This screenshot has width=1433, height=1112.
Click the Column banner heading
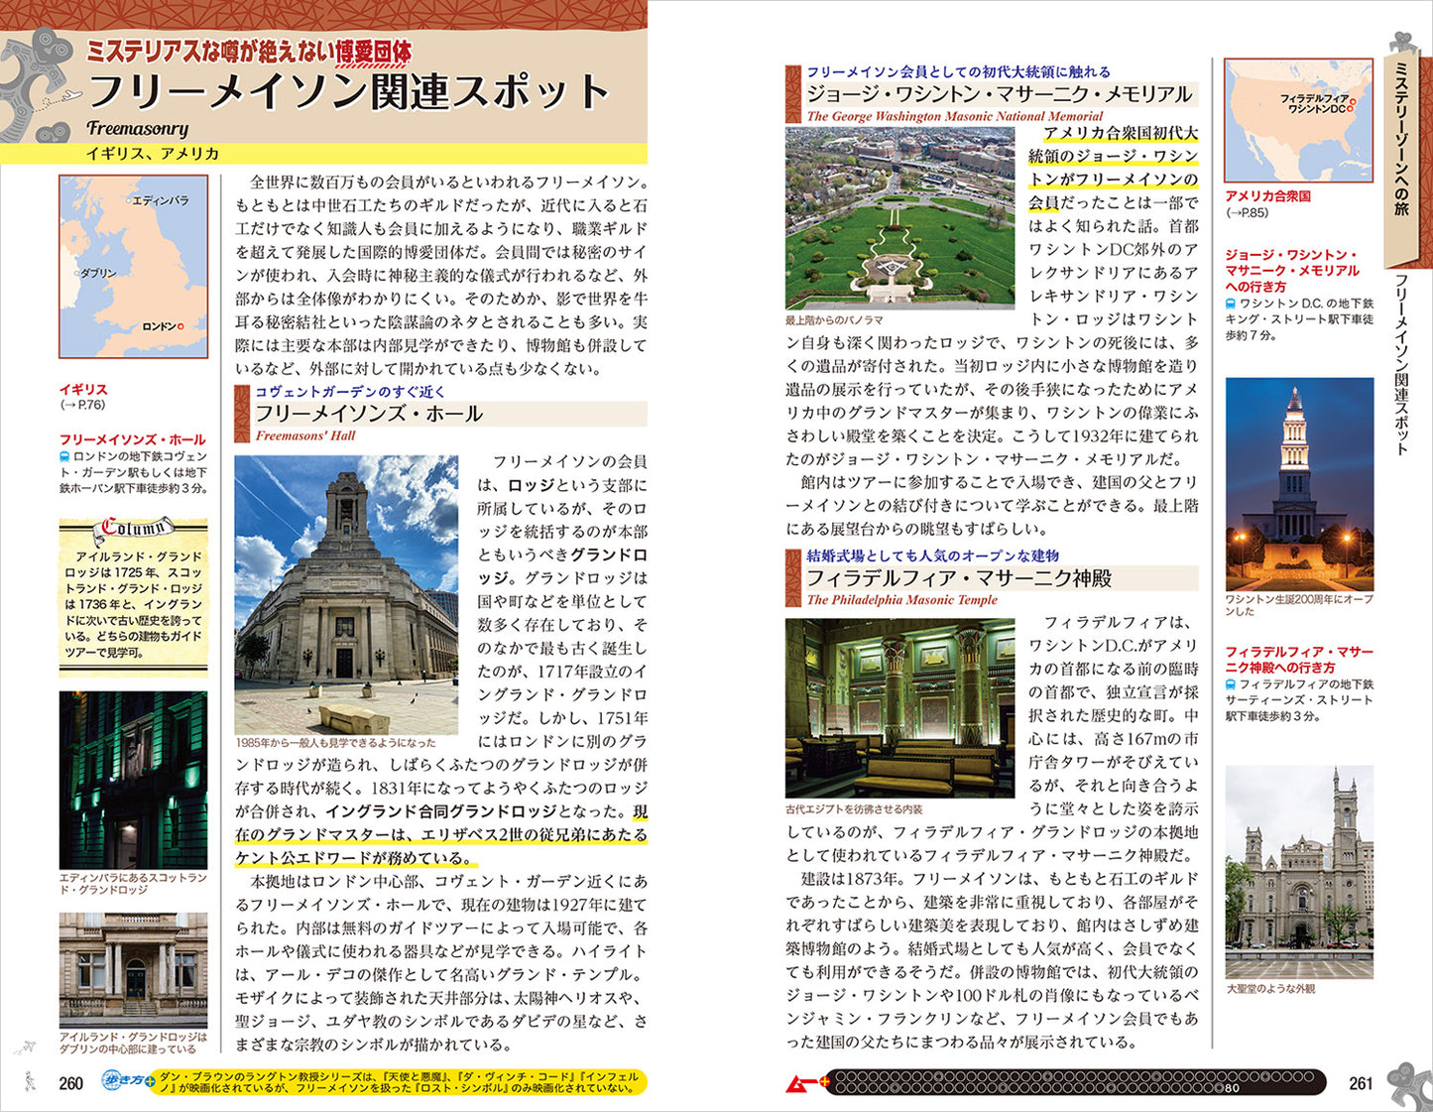133,528
